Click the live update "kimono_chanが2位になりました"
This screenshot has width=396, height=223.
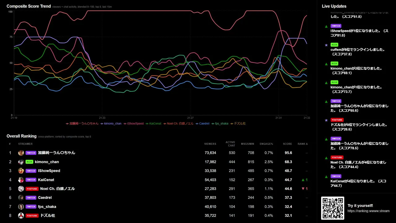(357, 71)
